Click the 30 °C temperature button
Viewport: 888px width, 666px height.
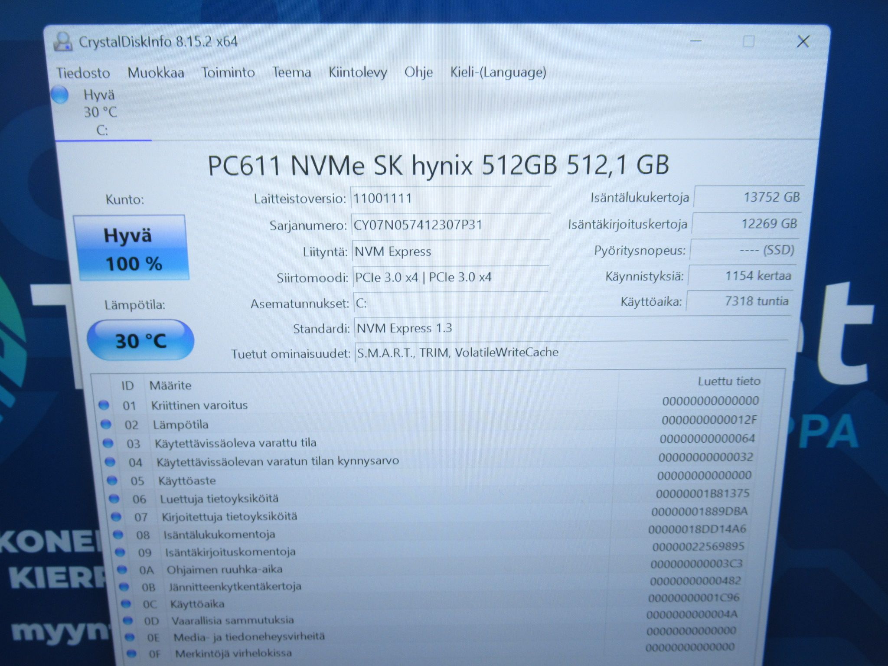pyautogui.click(x=140, y=340)
